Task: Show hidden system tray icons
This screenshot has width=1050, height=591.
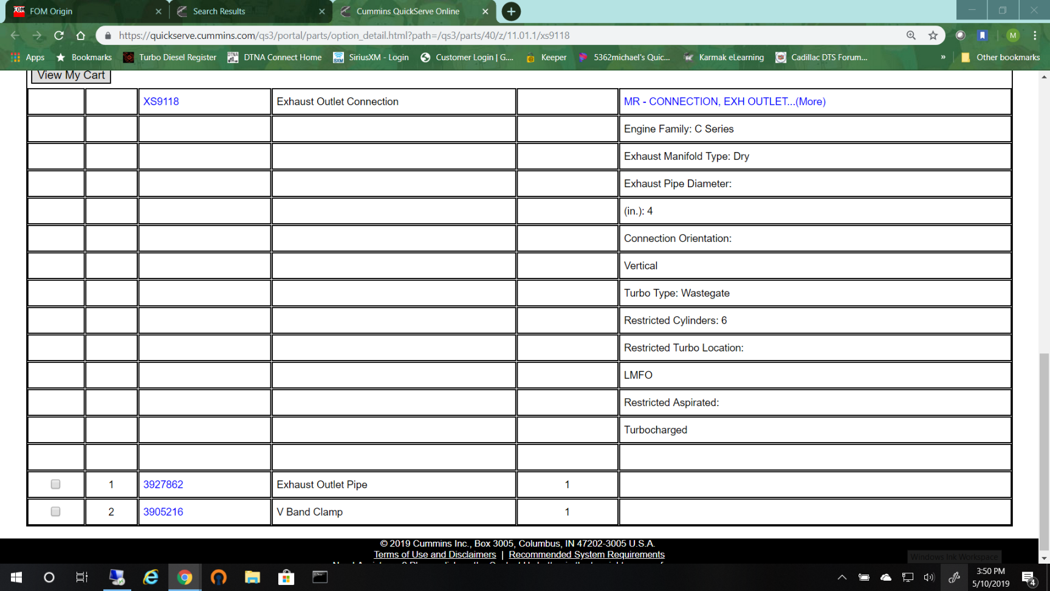Action: pos(842,577)
